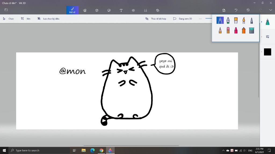
Task: Activate the Chọn select tool
Action: click(8, 19)
